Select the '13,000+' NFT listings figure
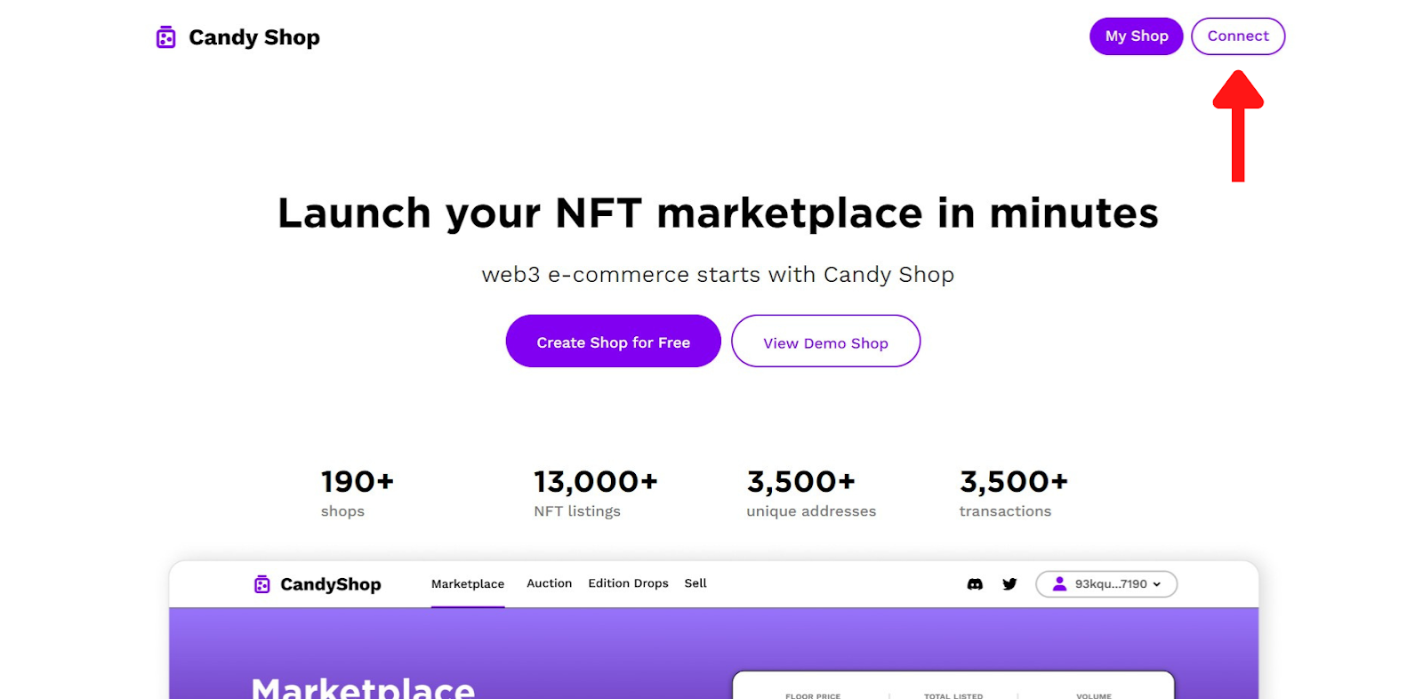 coord(596,482)
